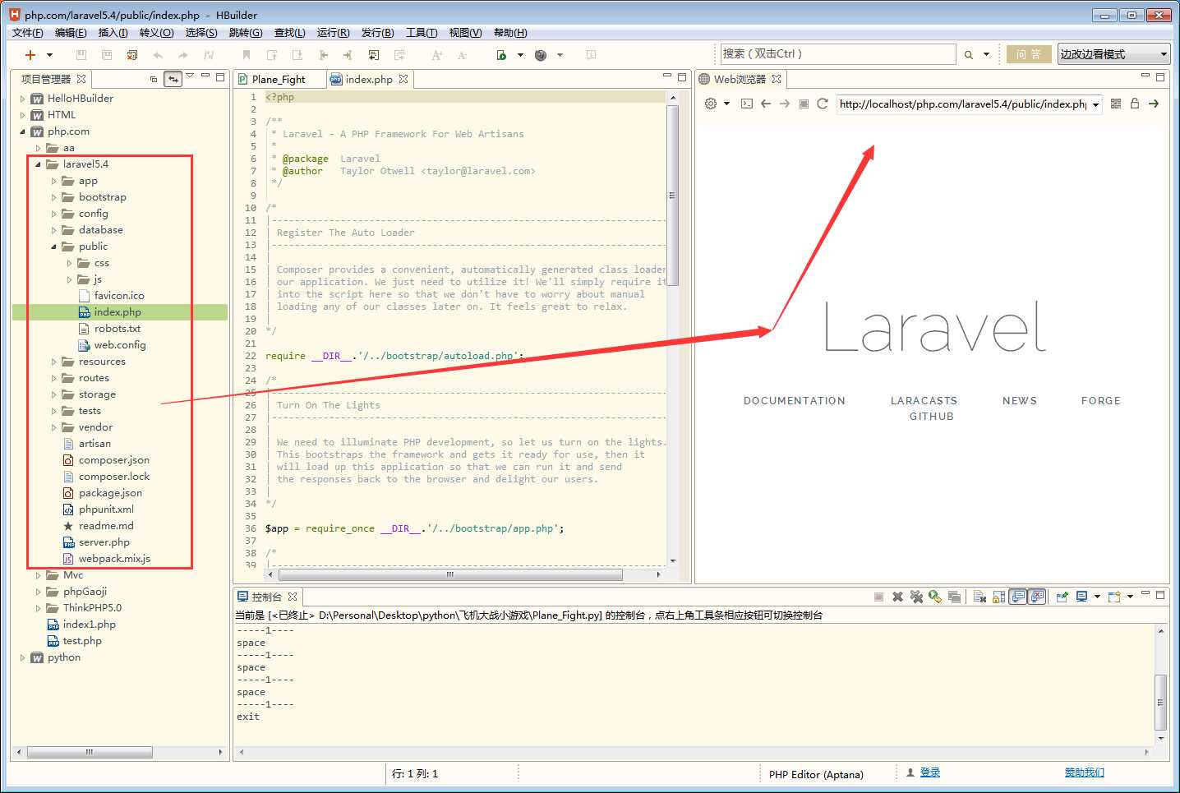The height and width of the screenshot is (793, 1180).
Task: Click remove all terminated launches icon
Action: tap(916, 597)
